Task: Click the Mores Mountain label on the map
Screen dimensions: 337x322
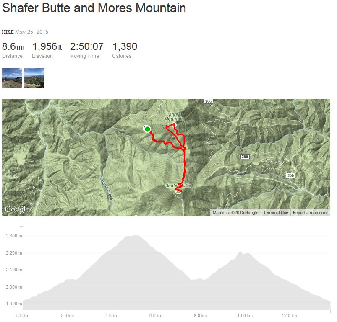Action: click(175, 117)
